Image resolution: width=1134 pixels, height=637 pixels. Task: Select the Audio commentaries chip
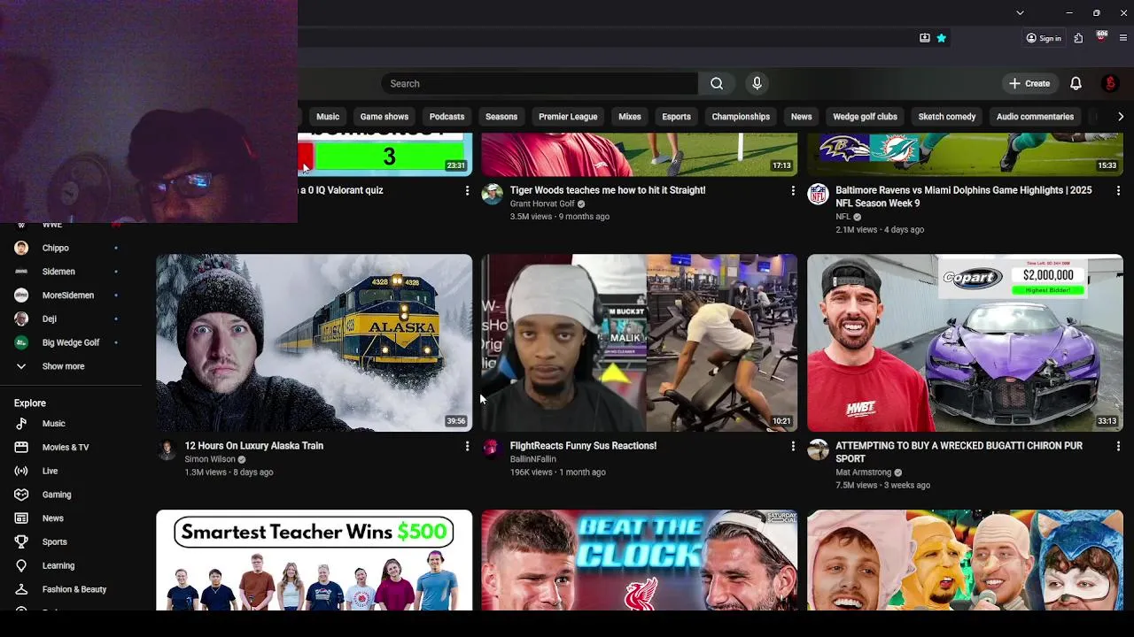pos(1035,117)
